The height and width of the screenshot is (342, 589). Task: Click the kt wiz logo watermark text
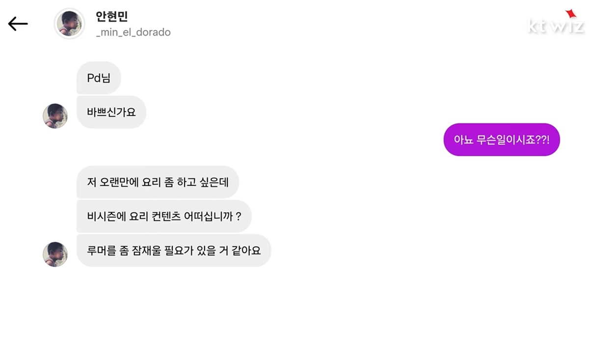click(556, 27)
